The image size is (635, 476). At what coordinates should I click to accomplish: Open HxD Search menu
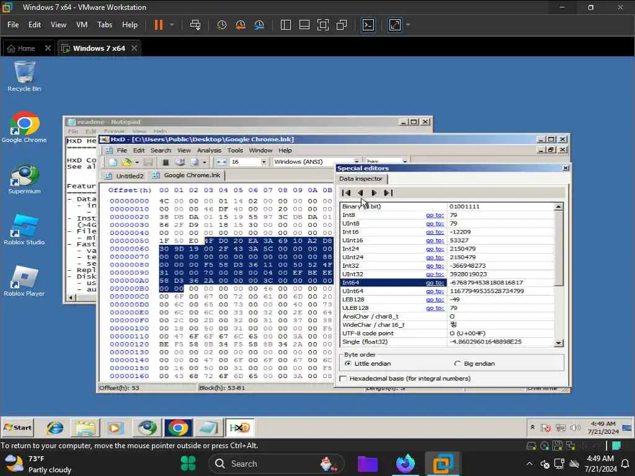coord(161,150)
